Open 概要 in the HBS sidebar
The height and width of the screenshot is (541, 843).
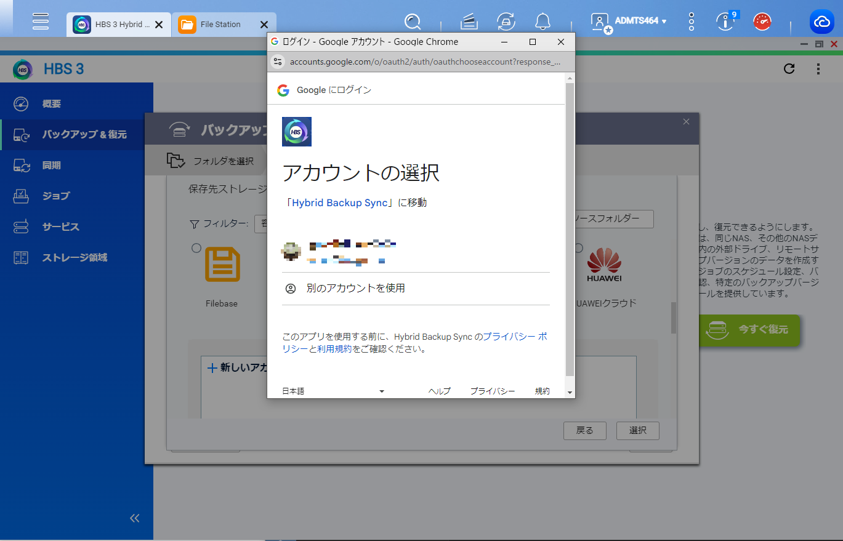pos(76,103)
